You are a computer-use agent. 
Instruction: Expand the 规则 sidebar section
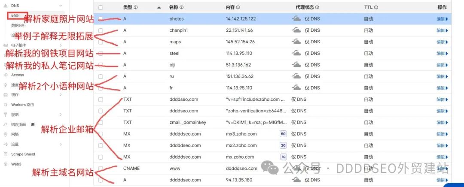[x=61, y=115]
